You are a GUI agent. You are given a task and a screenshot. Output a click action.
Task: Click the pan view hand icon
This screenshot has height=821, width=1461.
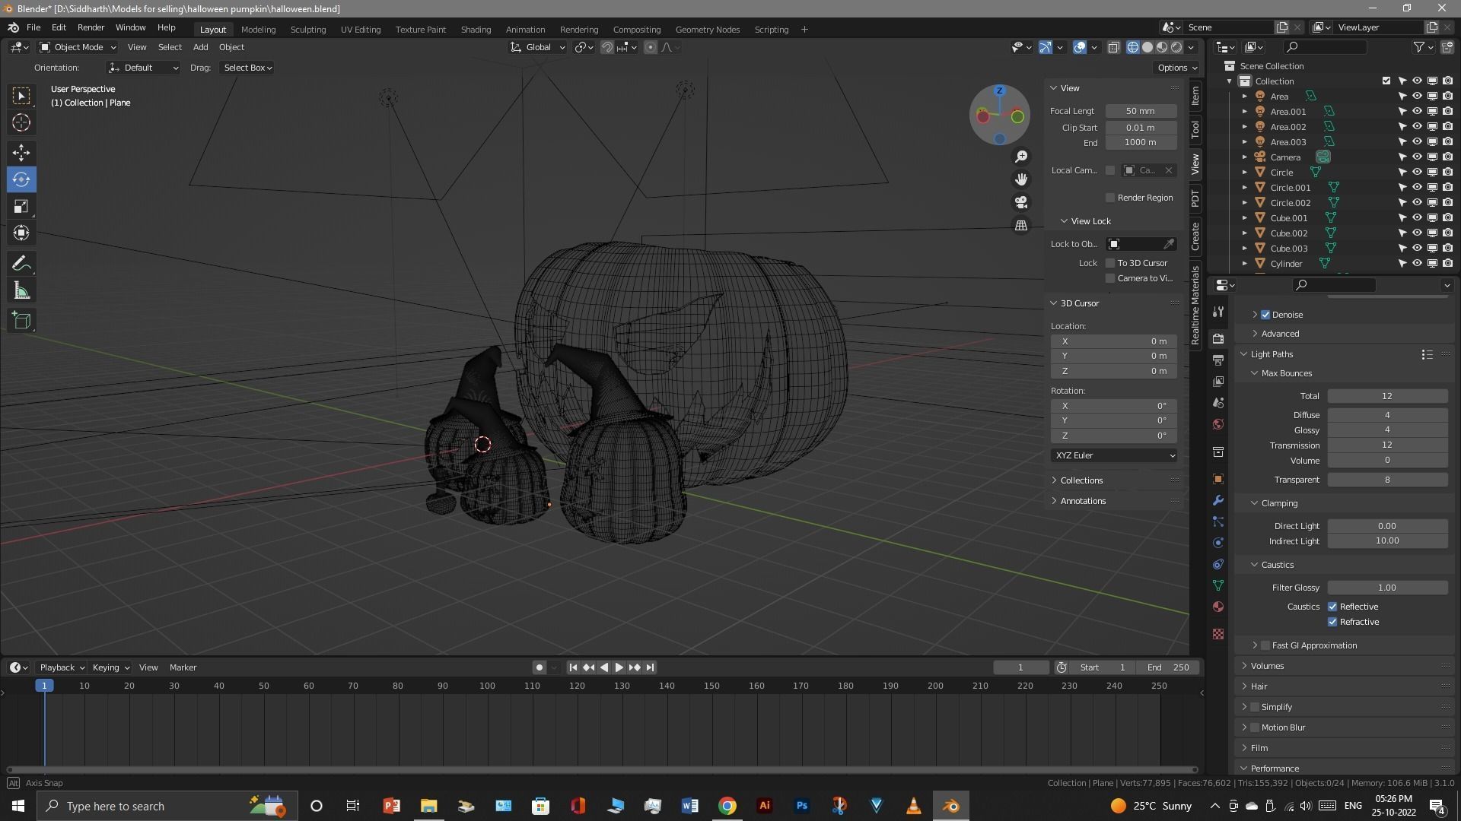click(x=1021, y=179)
